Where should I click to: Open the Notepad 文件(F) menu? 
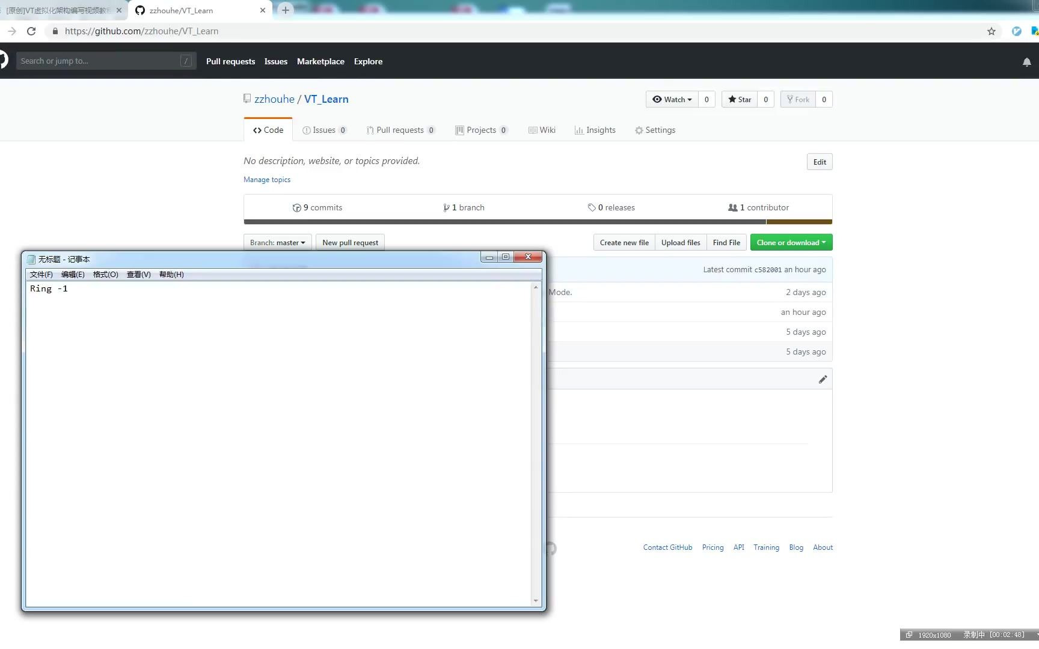tap(41, 275)
